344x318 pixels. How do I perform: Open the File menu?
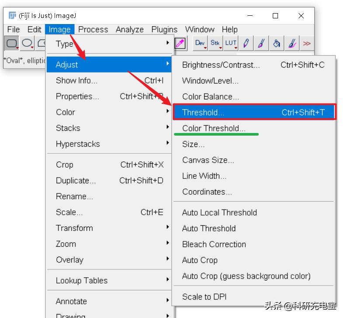[x=14, y=29]
